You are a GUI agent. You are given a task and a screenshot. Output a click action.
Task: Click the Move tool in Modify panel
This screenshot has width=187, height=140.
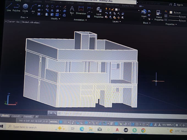47,6
